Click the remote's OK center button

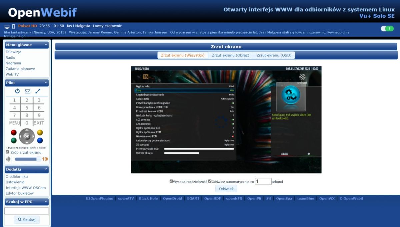point(27,136)
